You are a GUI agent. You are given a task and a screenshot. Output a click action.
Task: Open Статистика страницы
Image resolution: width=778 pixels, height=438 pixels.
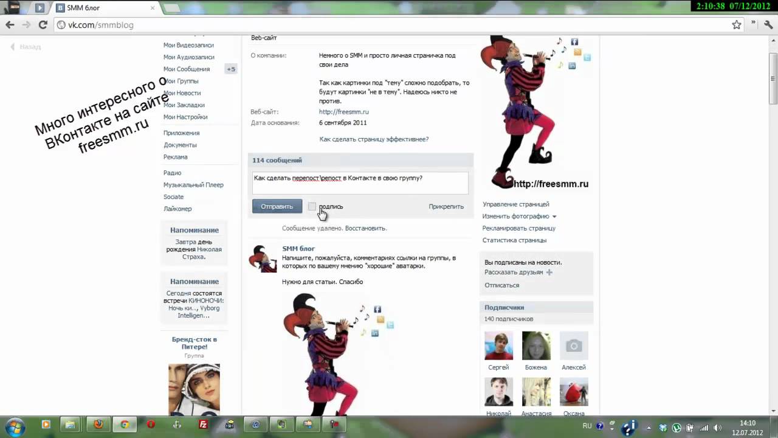pyautogui.click(x=514, y=240)
